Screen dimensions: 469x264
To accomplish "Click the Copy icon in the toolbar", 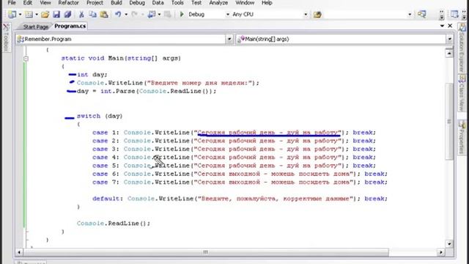I will [x=92, y=15].
